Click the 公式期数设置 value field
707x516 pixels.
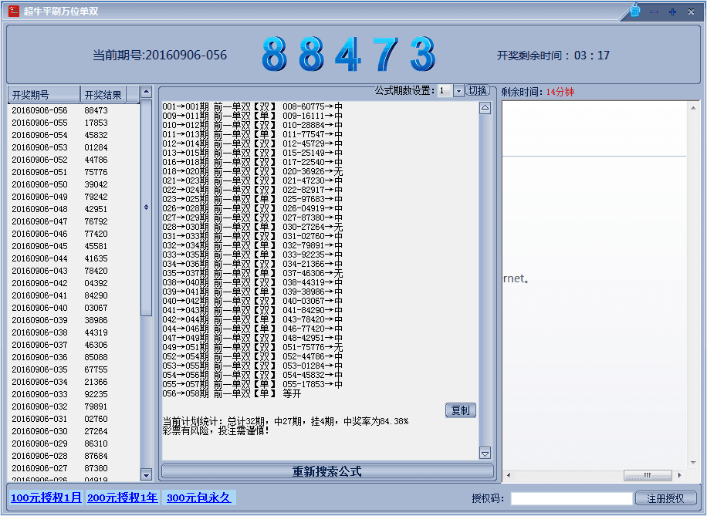(x=445, y=91)
